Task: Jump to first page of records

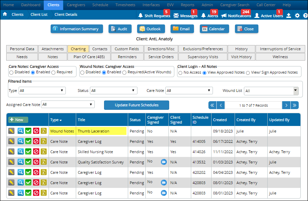Action: click(212, 105)
